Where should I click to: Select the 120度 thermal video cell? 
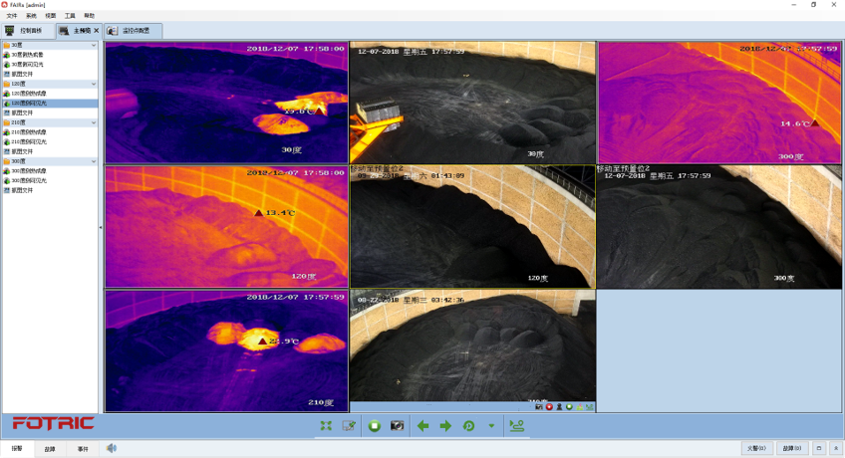tap(226, 227)
